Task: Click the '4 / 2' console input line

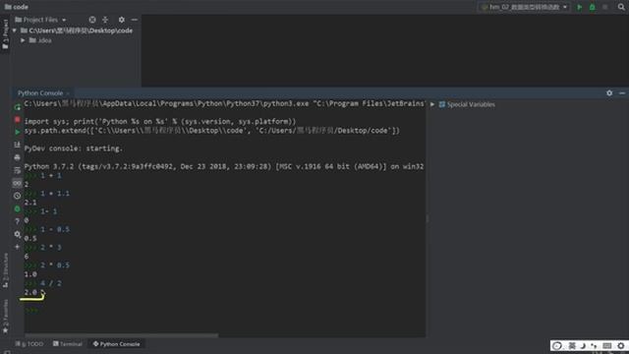Action: pyautogui.click(x=43, y=283)
